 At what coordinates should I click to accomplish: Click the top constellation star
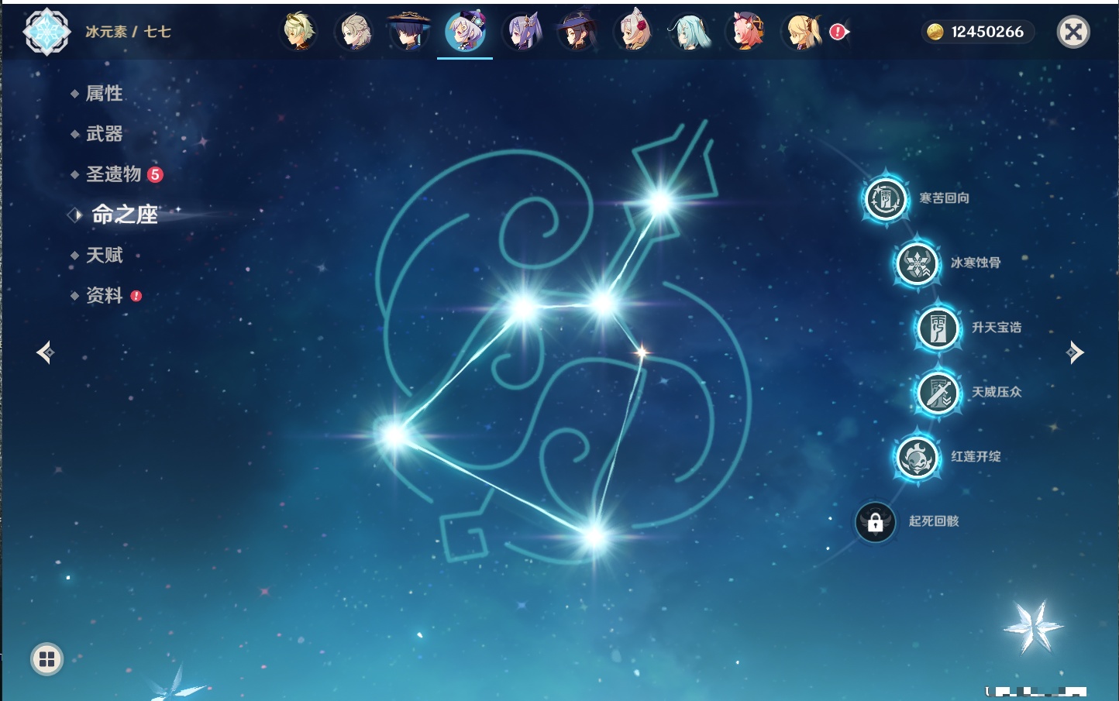(660, 203)
